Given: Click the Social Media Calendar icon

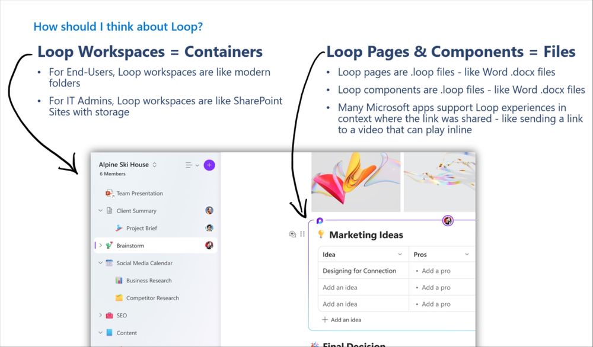Looking at the screenshot, I should [x=109, y=263].
